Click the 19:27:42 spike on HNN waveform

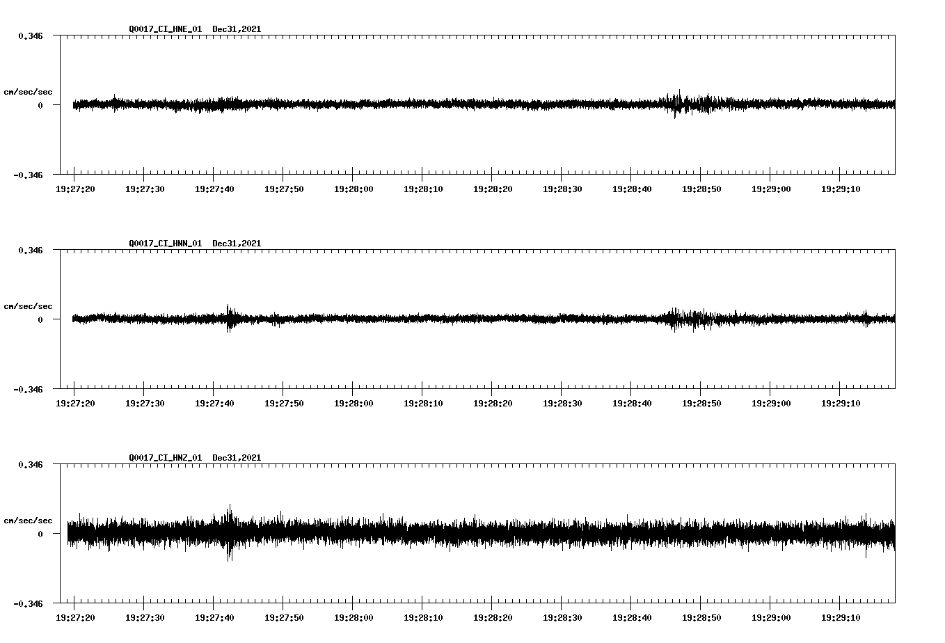(229, 318)
